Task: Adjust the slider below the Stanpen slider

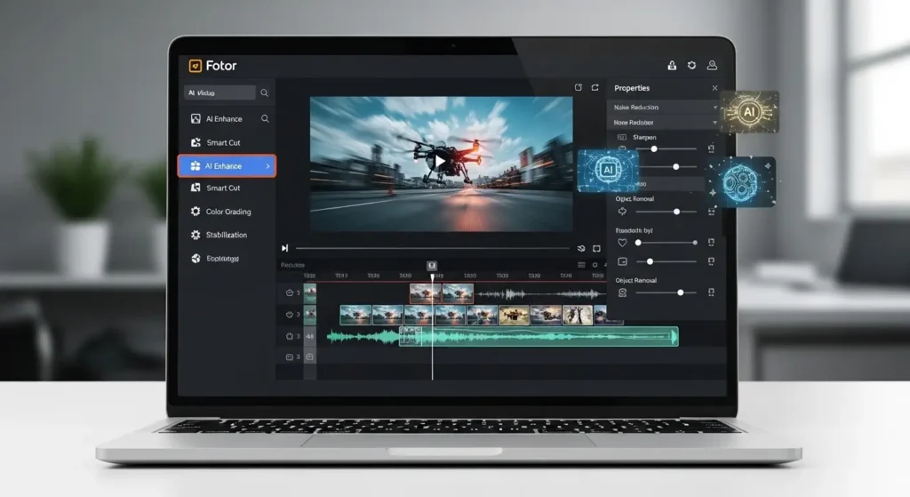Action: tap(667, 166)
